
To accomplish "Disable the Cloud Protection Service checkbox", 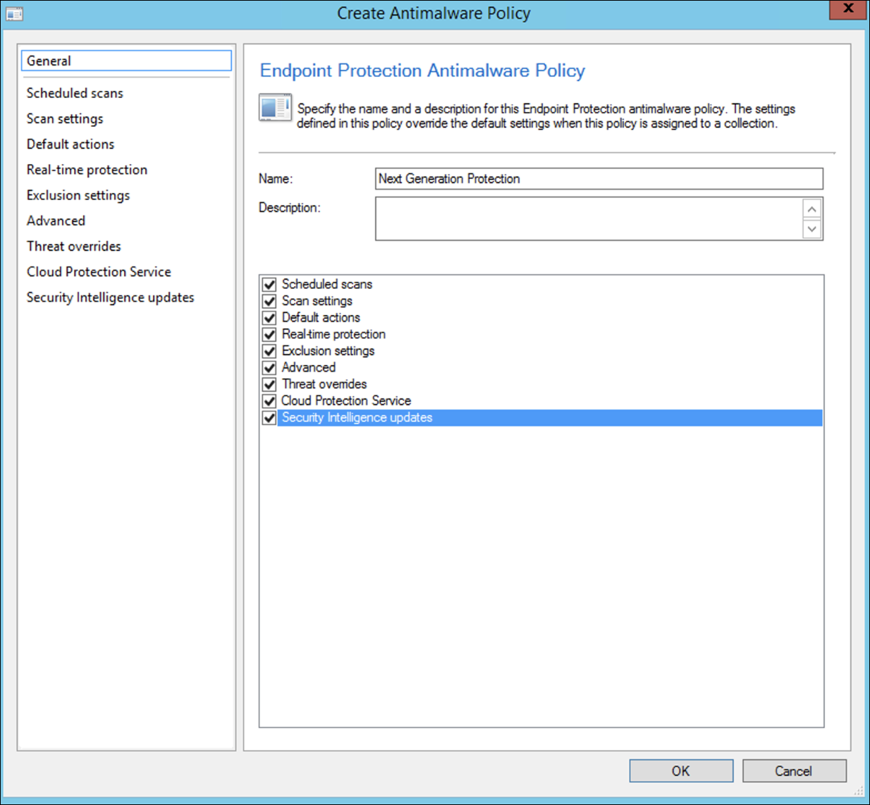I will point(269,401).
